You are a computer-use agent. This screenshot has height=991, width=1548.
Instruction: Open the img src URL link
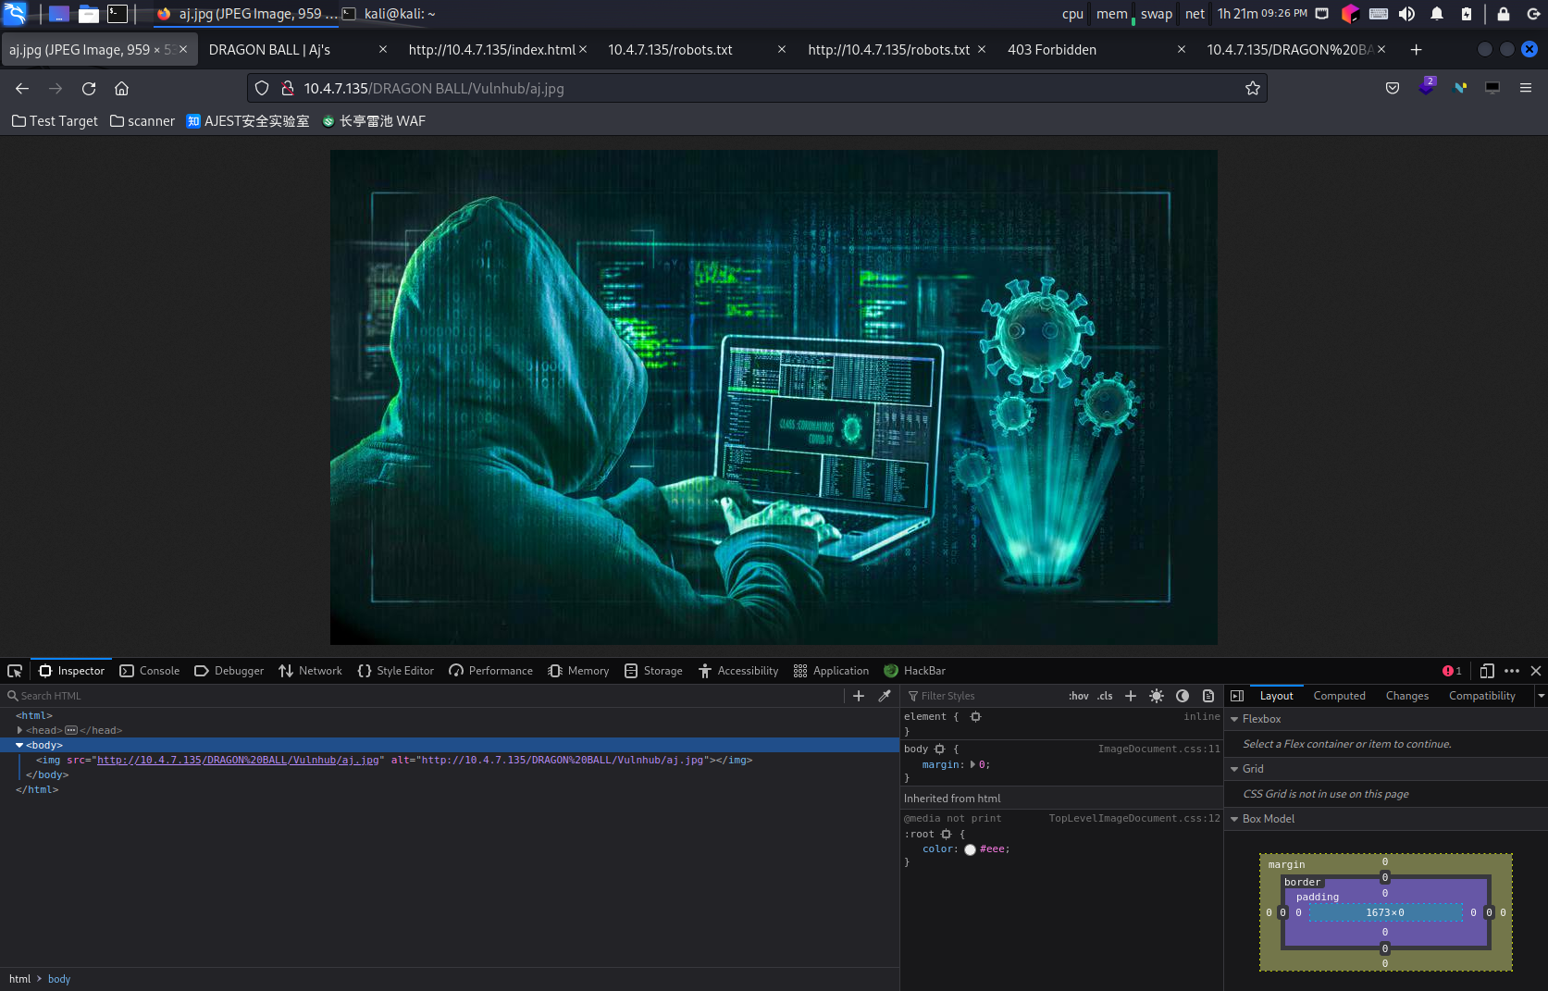pyautogui.click(x=238, y=760)
